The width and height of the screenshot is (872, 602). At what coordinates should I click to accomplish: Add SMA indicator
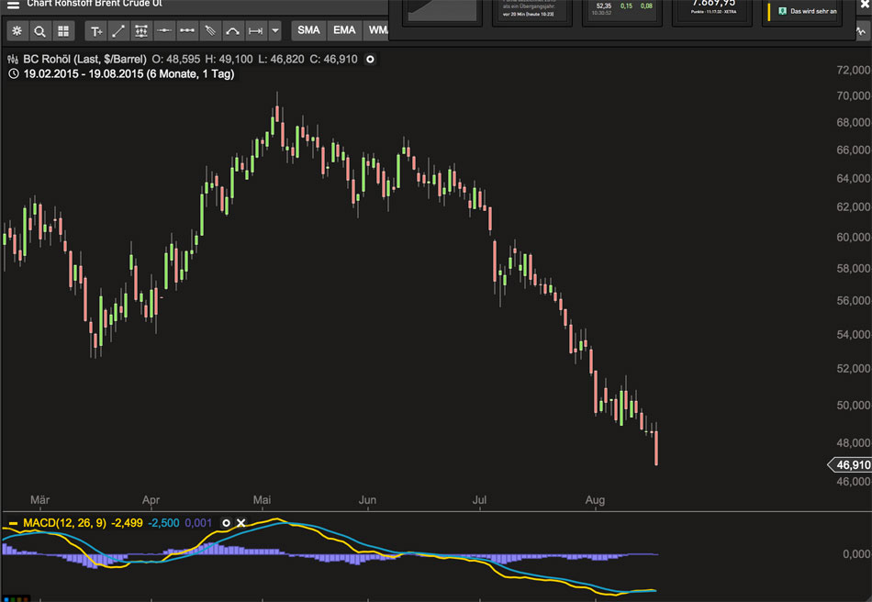coord(308,30)
